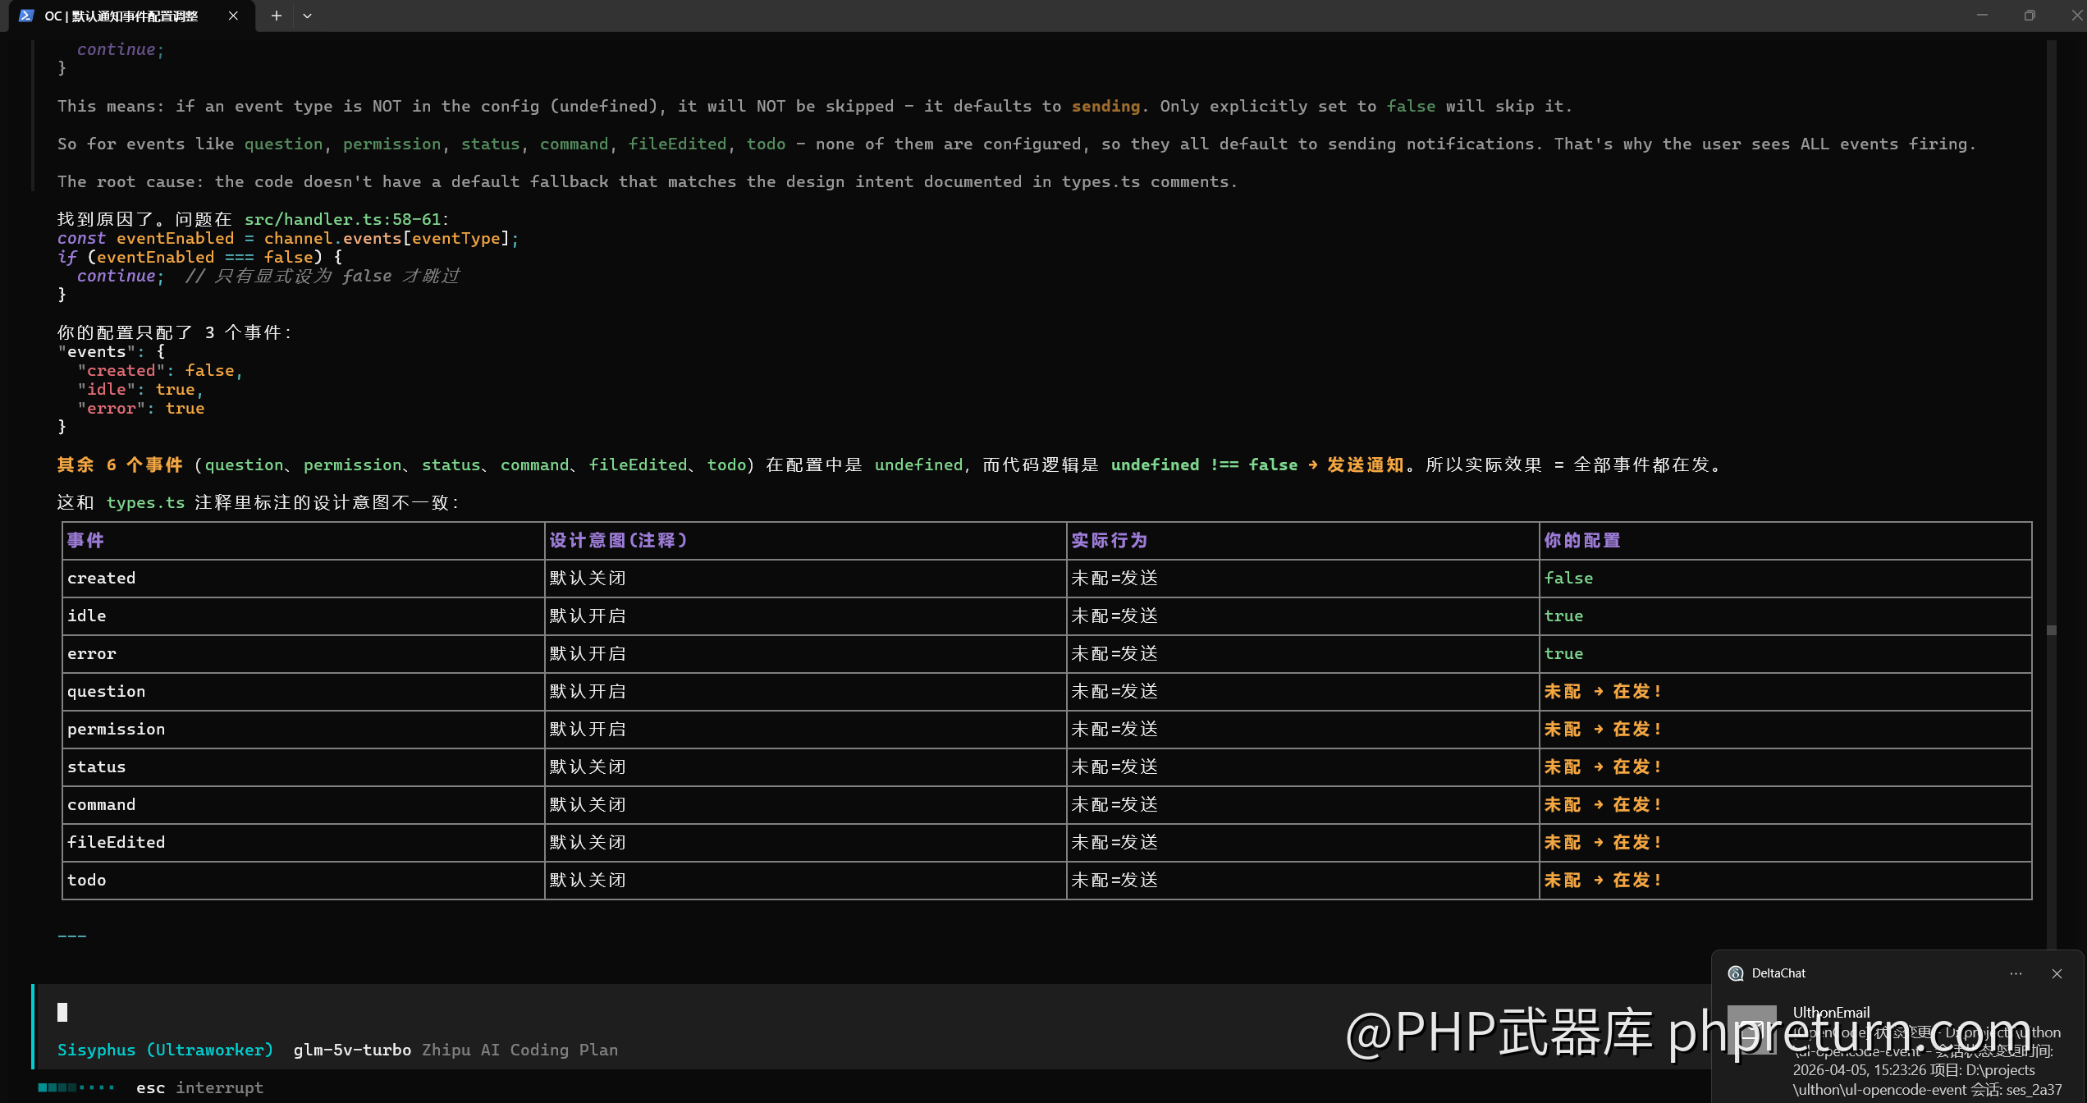Screen dimensions: 2087x1103
Task: Expand the new-tab profile dropdown chevron
Action: point(307,16)
